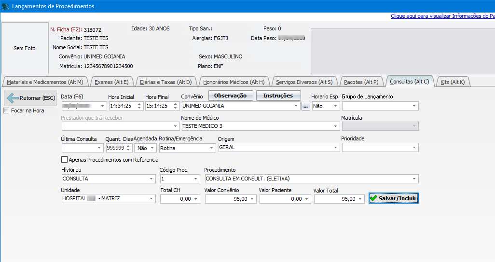Open the Data (F6) date picker dropdown
The width and height of the screenshot is (495, 262).
point(103,106)
